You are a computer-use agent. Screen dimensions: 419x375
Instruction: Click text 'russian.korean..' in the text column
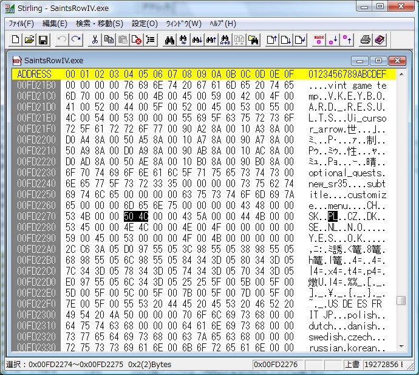(347, 348)
